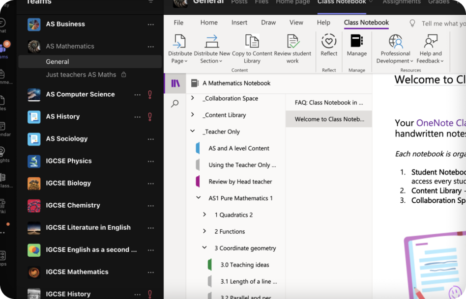Expand the 2 Functions group

coord(204,231)
